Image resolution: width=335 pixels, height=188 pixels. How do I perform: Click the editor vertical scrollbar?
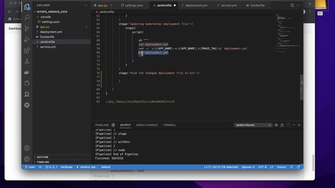click(x=301, y=87)
